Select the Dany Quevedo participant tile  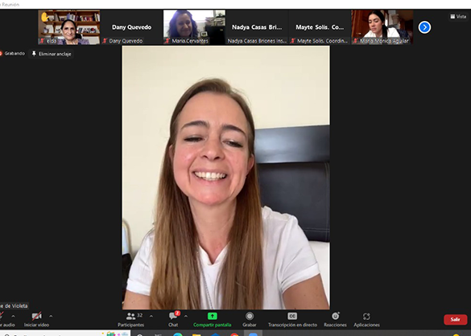131,27
